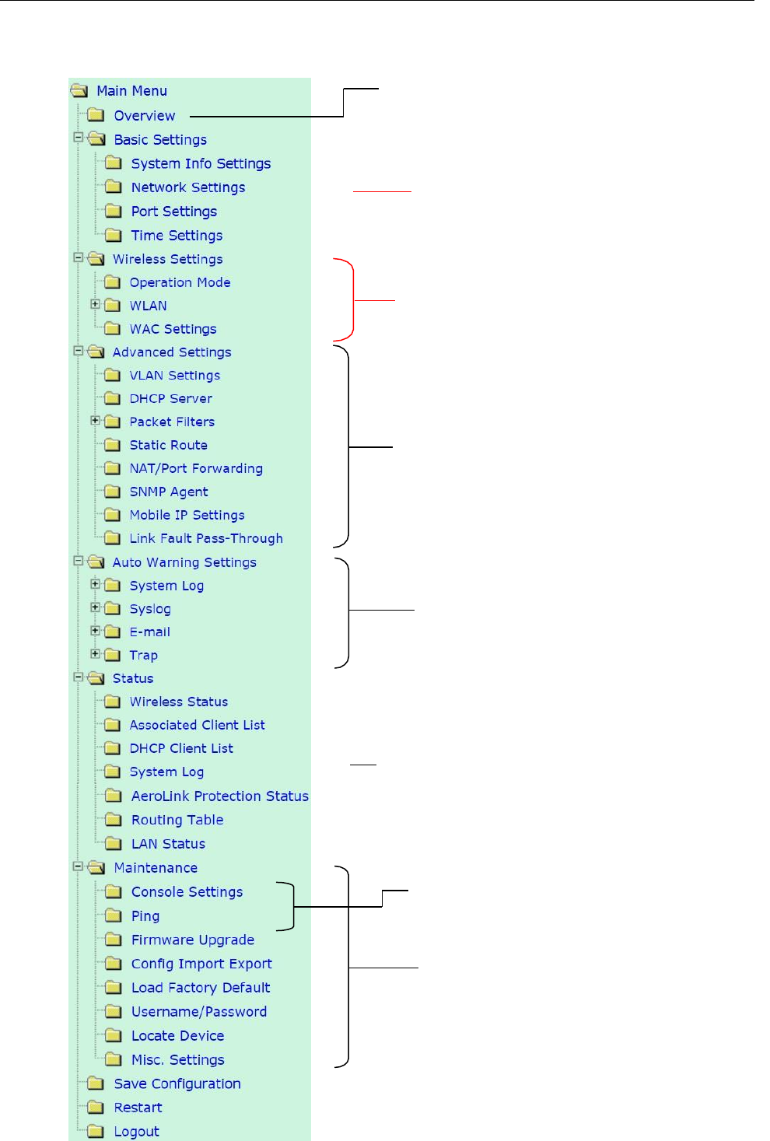Open Operation Mode page

click(x=180, y=282)
